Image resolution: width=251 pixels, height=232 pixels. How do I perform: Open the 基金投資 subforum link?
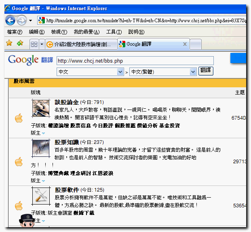click(169, 126)
